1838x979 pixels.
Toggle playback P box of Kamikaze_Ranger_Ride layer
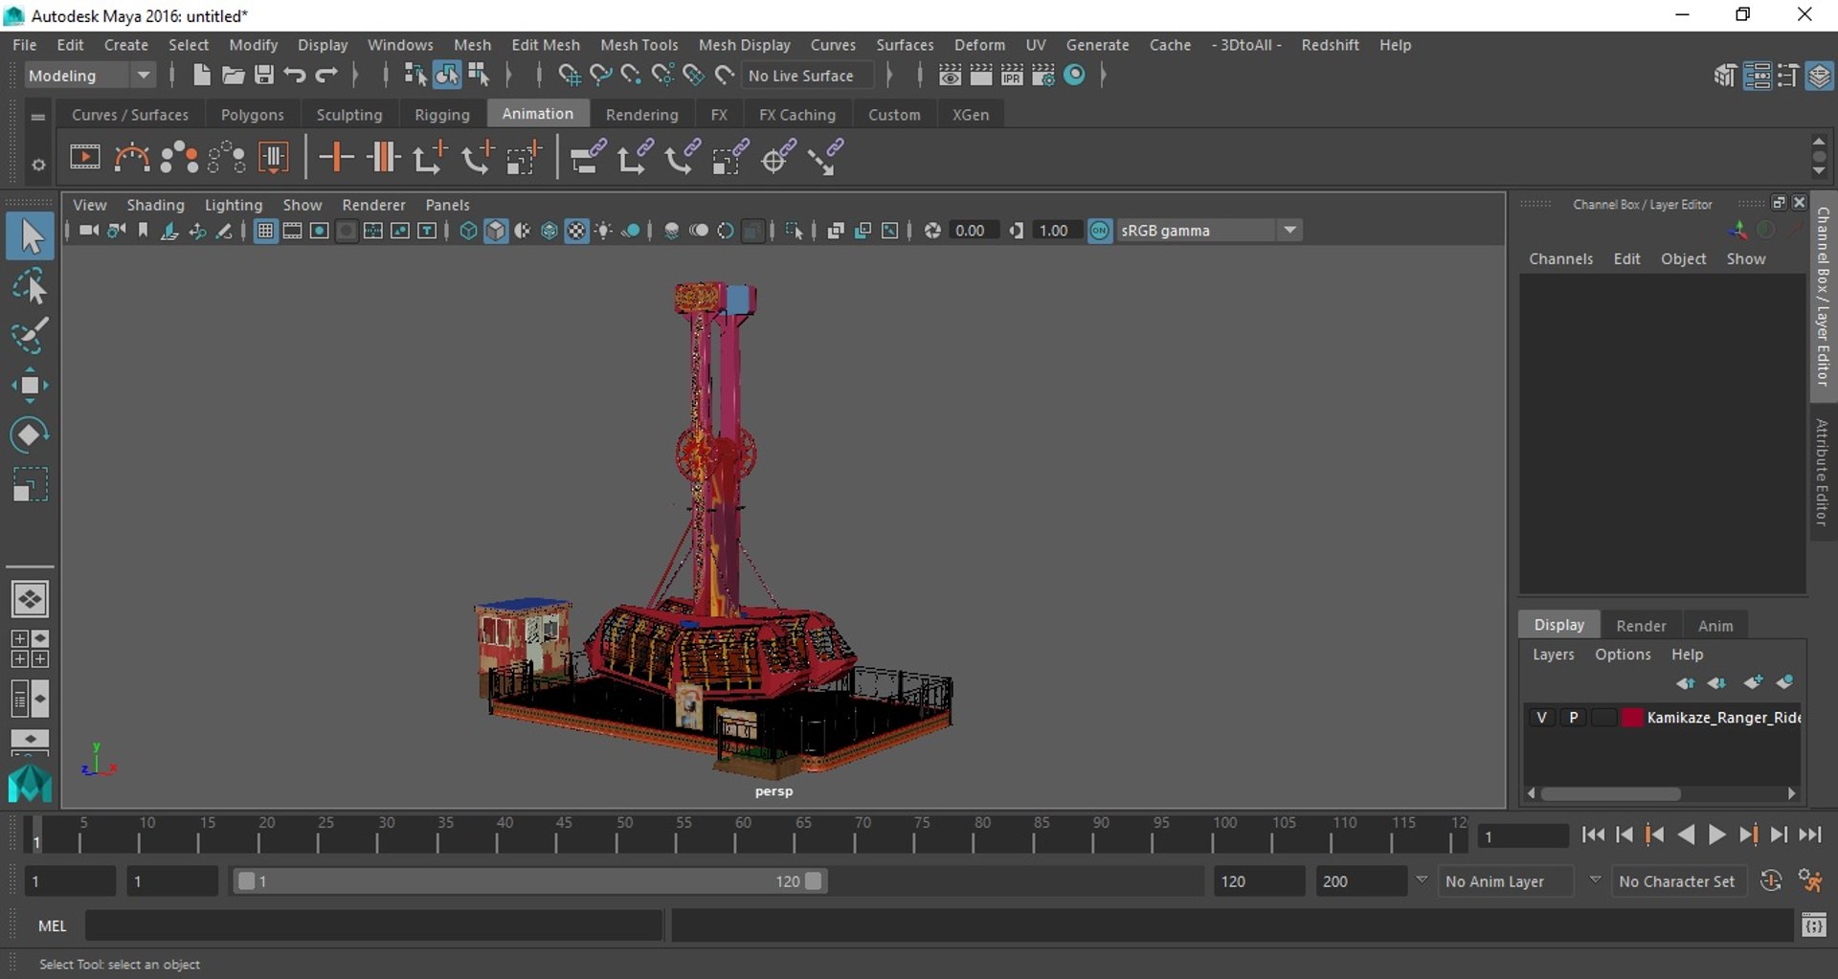[x=1573, y=717]
